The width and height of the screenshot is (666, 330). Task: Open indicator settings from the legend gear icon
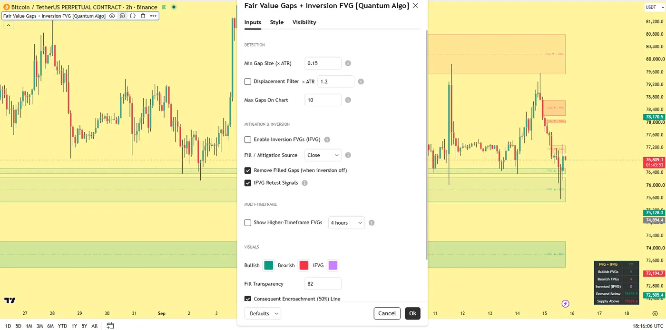click(x=122, y=16)
